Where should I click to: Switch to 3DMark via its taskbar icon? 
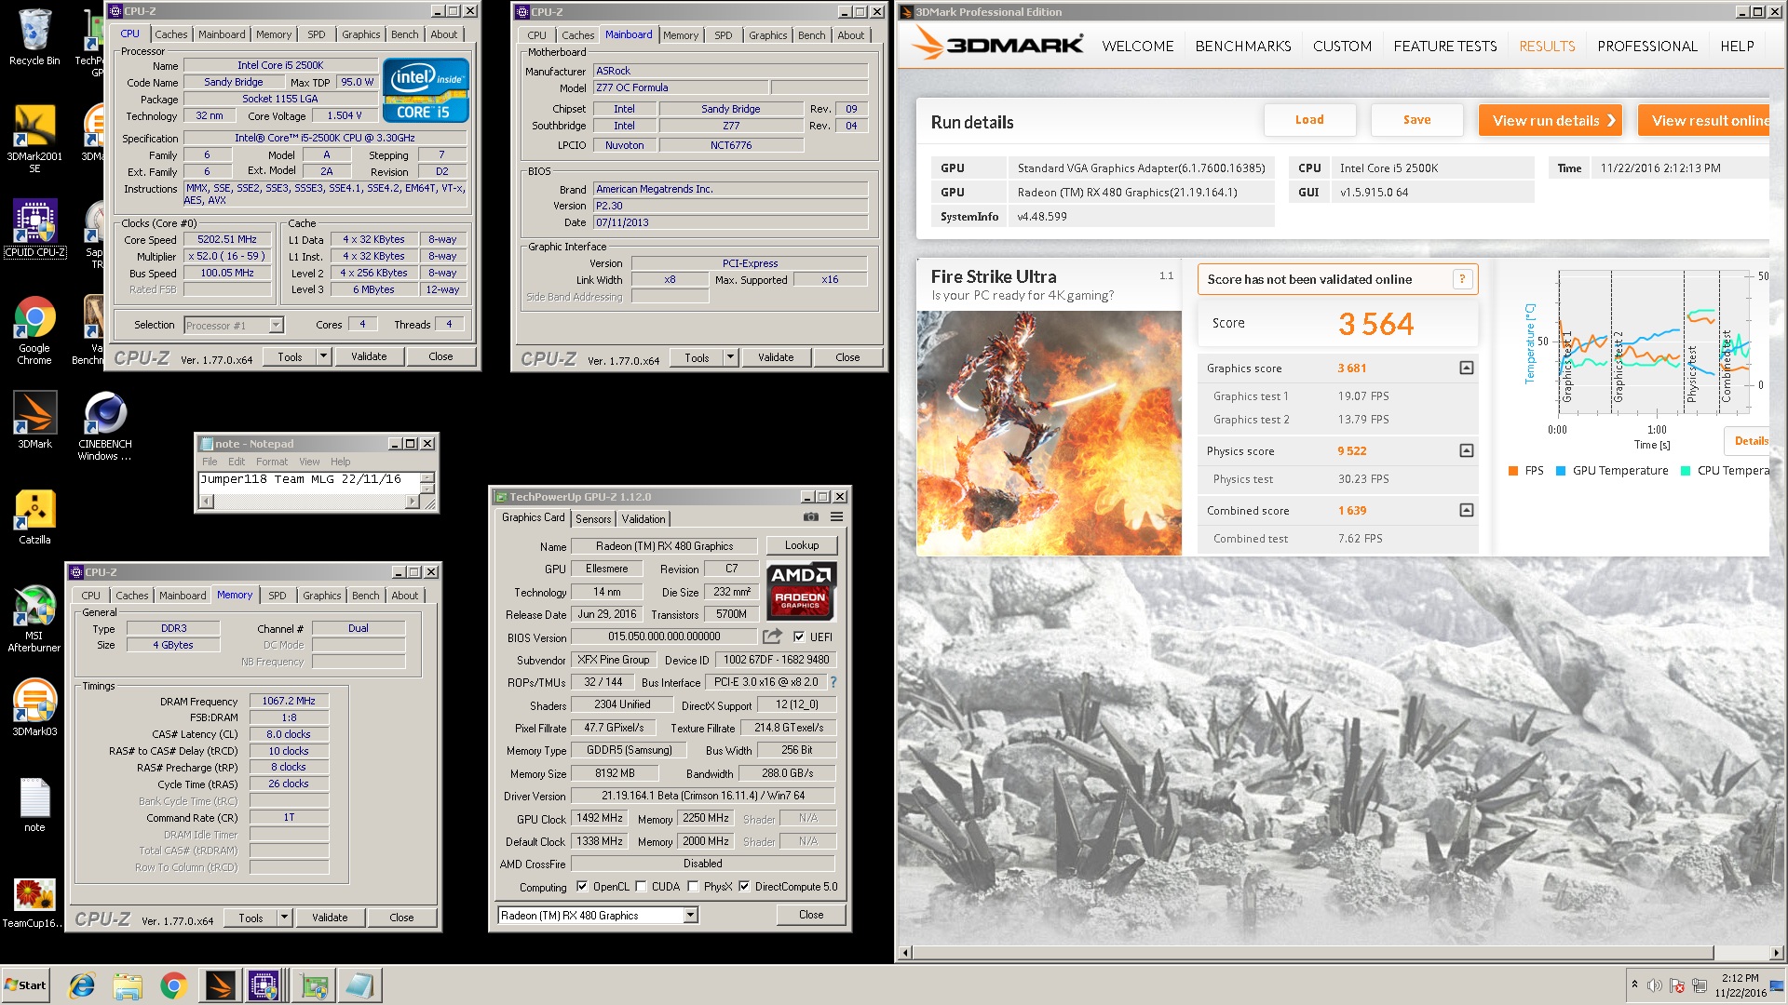(220, 985)
